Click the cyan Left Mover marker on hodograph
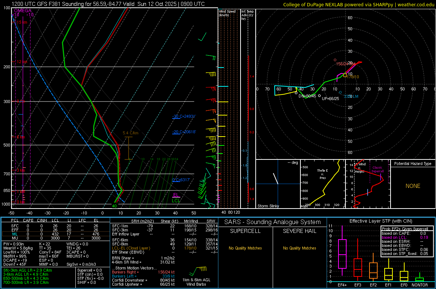The height and width of the screenshot is (289, 436). 340,92
